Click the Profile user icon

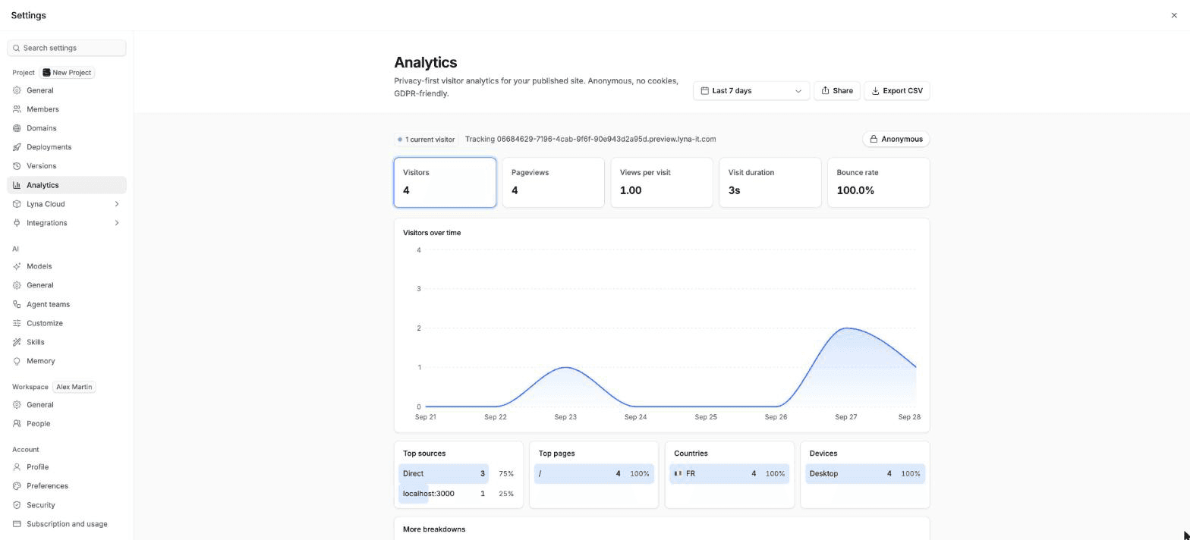[x=17, y=467]
